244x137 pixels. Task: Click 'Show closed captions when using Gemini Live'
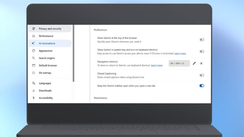(120, 77)
